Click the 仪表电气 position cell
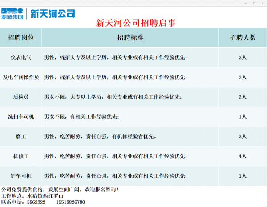This screenshot has height=207, width=267. pyautogui.click(x=21, y=57)
